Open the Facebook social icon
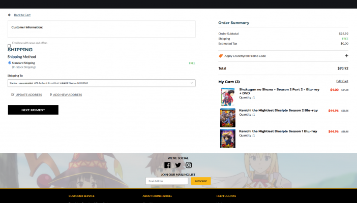 tap(167, 165)
